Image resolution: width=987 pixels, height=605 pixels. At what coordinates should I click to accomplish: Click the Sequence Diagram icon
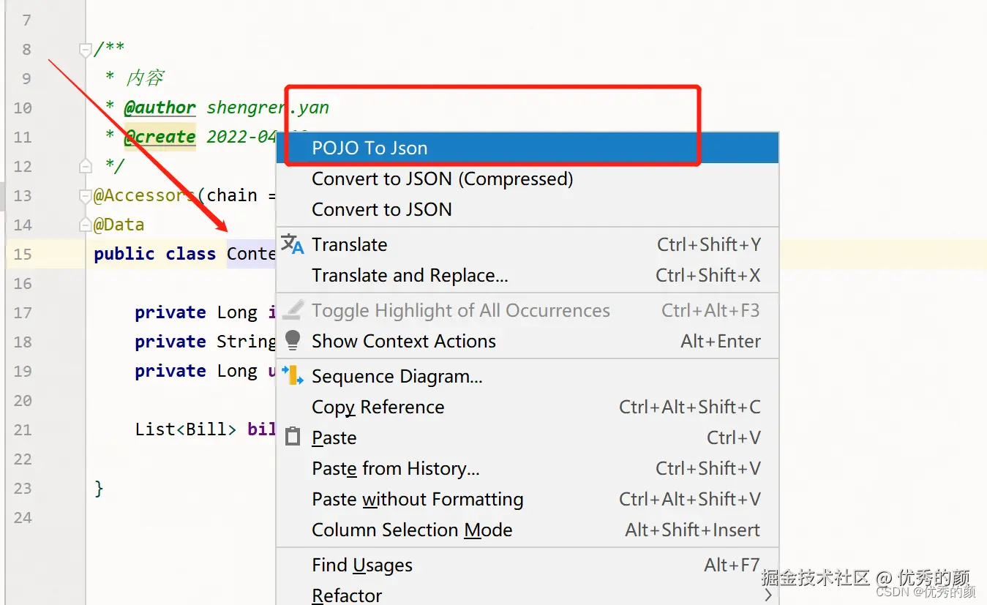[293, 376]
